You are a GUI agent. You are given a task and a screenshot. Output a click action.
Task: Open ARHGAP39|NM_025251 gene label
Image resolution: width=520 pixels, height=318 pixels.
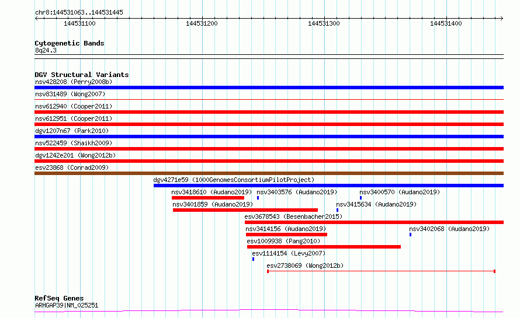[67, 305]
